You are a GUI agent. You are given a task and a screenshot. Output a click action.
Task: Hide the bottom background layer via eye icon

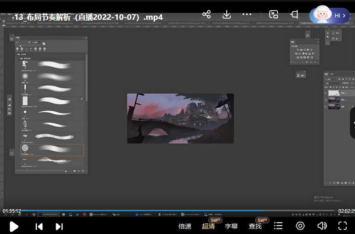tap(326, 106)
